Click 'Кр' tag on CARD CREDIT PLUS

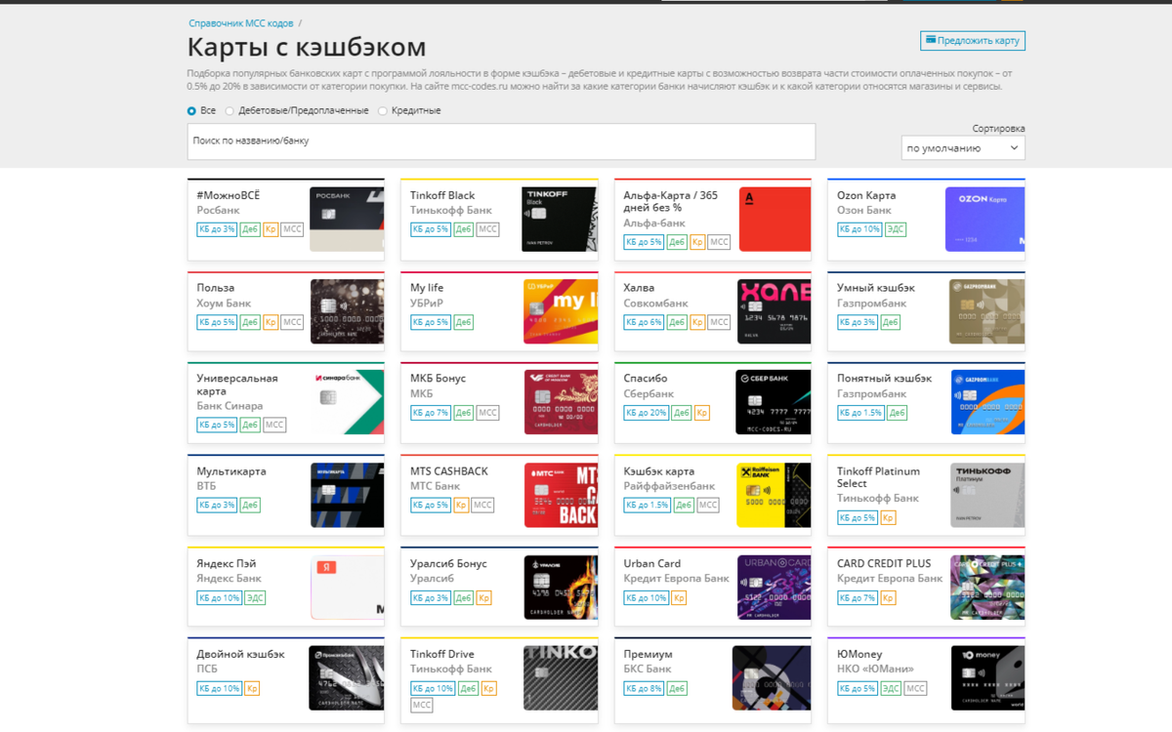point(889,598)
